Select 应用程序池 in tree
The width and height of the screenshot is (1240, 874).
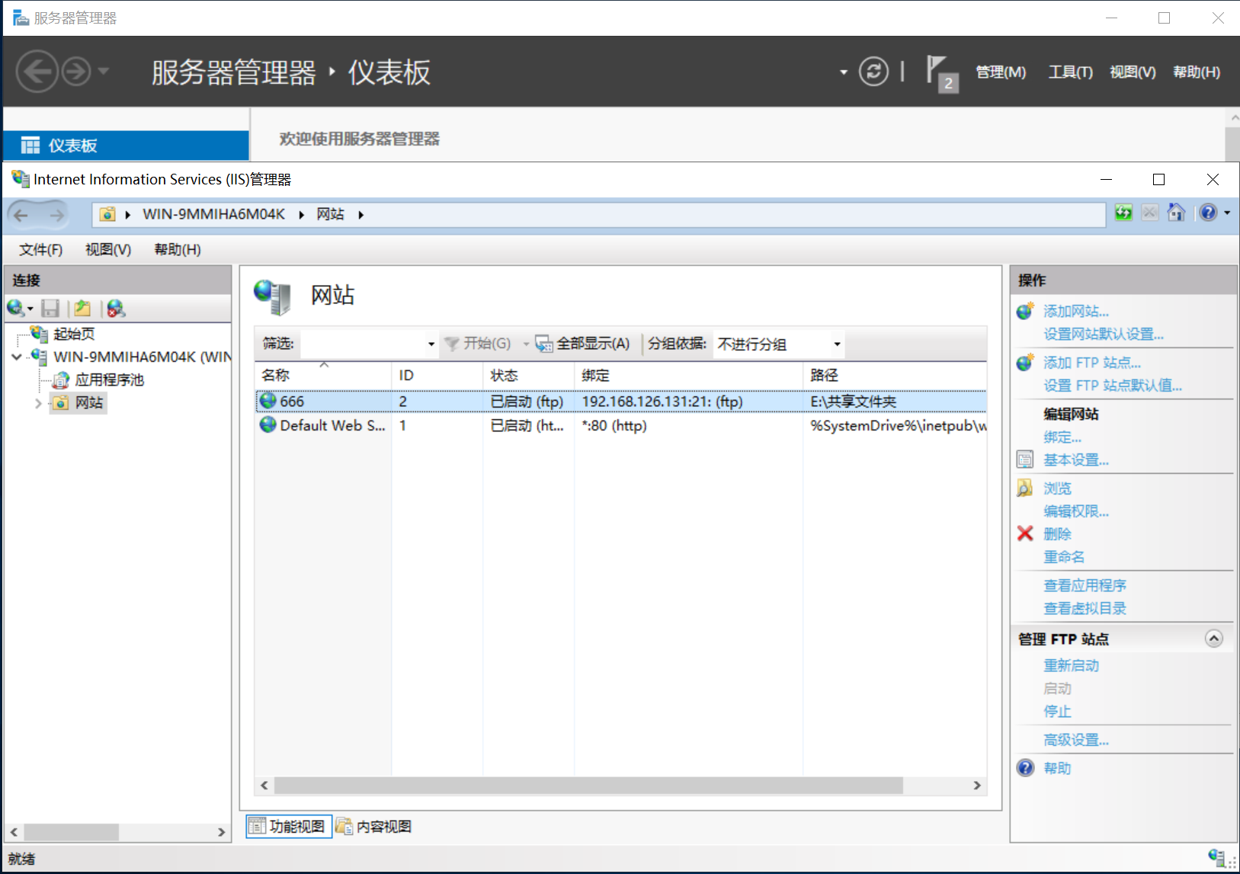click(109, 379)
